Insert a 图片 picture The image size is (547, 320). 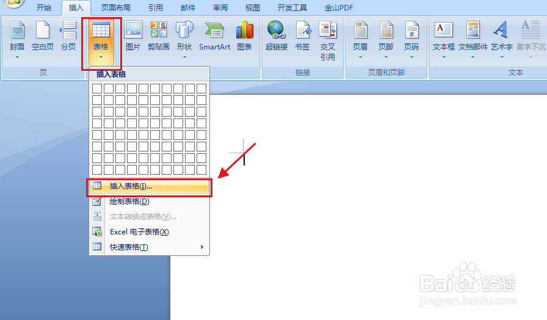tap(133, 36)
